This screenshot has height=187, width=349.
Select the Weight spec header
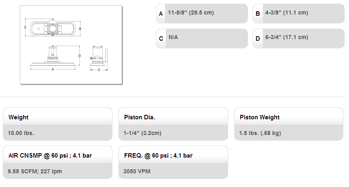[19, 117]
